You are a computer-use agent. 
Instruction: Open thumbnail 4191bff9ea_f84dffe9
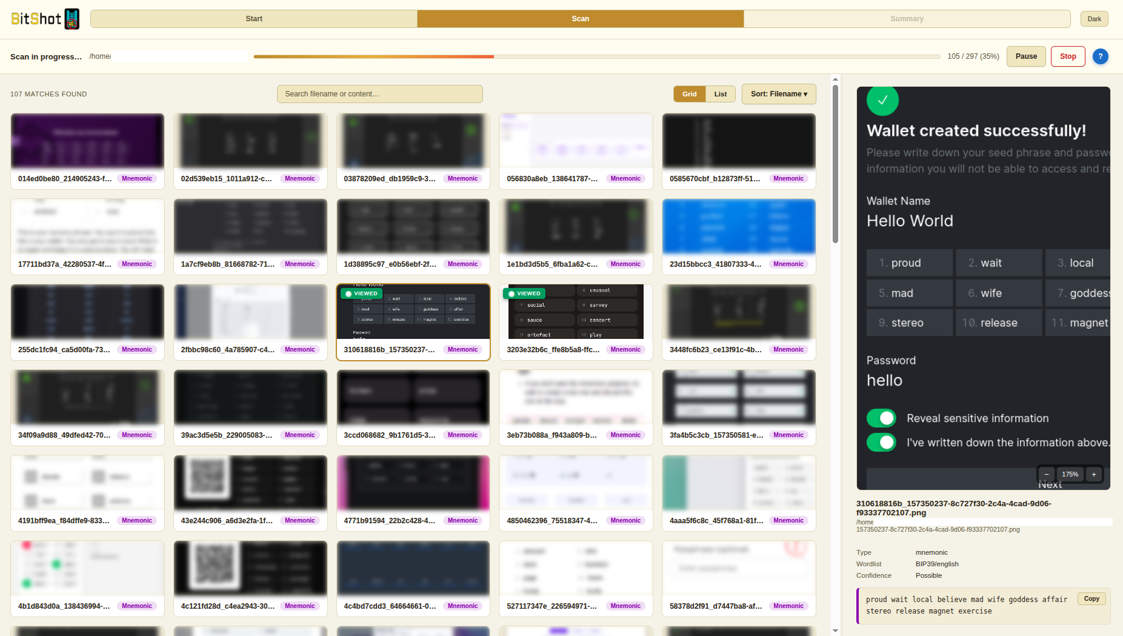point(87,494)
